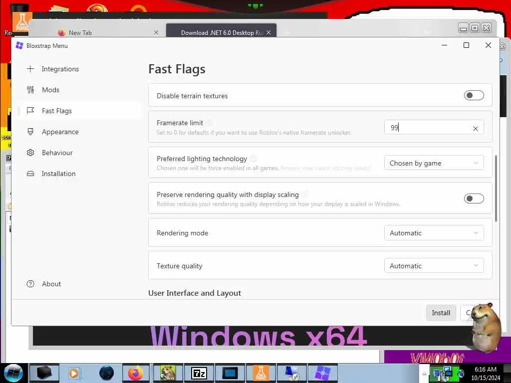Select Fast Flags in sidebar
511x383 pixels.
[80, 111]
